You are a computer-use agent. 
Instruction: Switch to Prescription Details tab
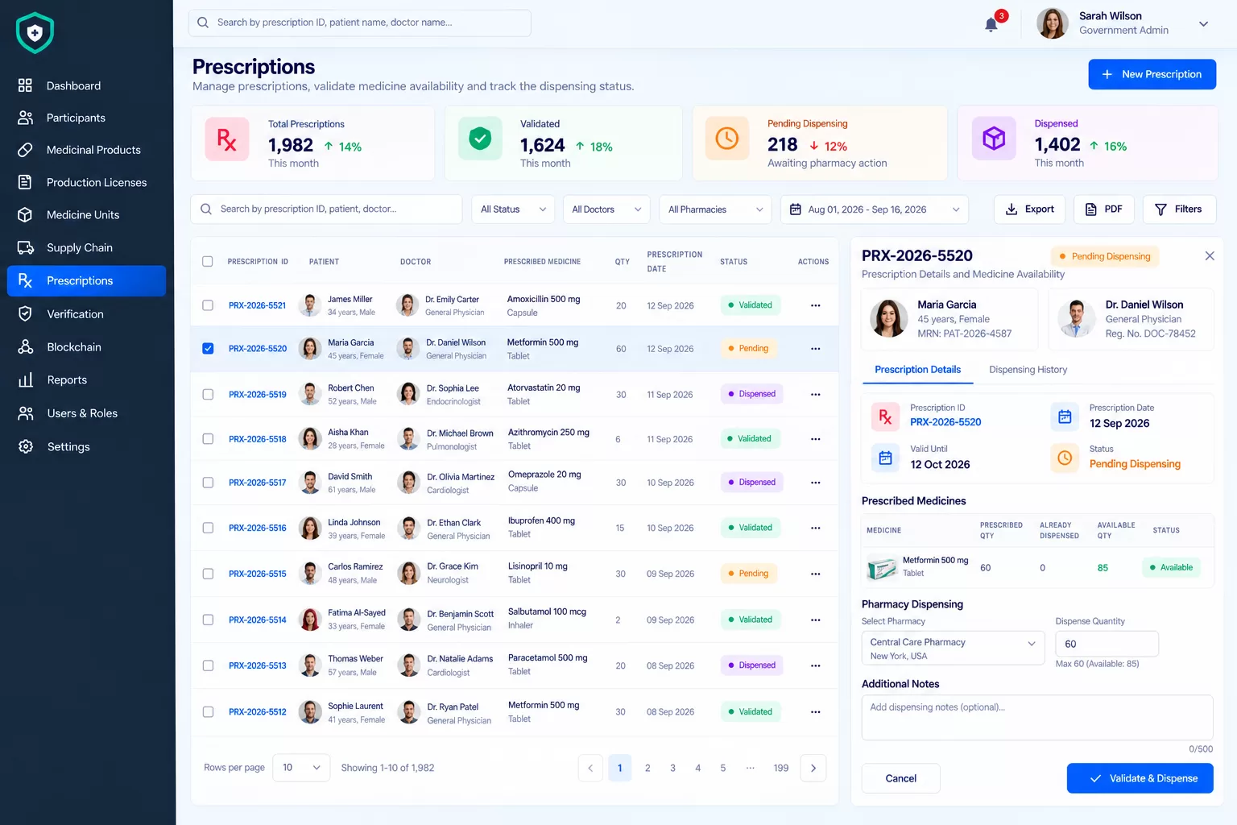click(917, 370)
